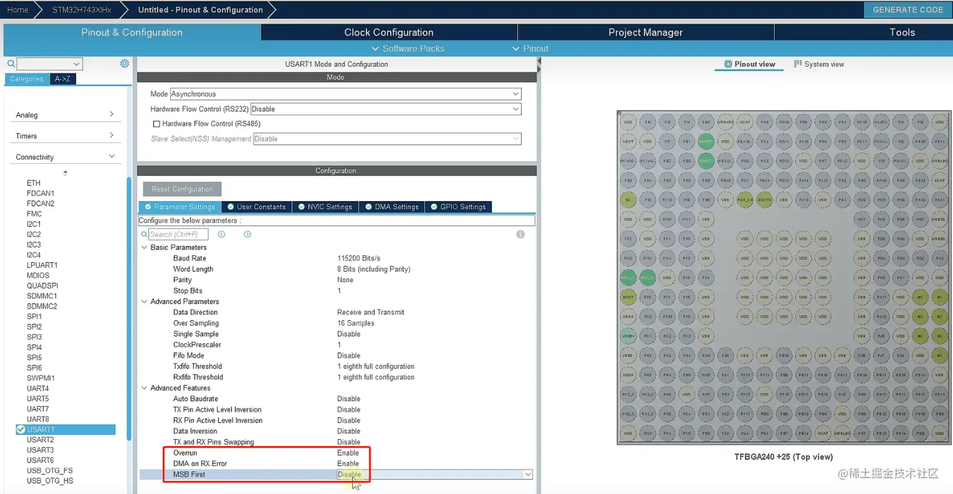Viewport: 953px width, 494px height.
Task: Select the Pinout & Configuration tab
Action: [132, 32]
